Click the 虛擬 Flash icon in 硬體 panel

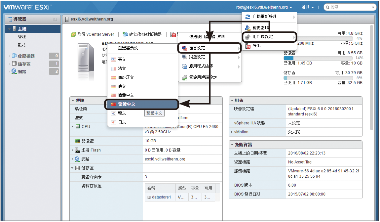pyautogui.click(x=78, y=150)
